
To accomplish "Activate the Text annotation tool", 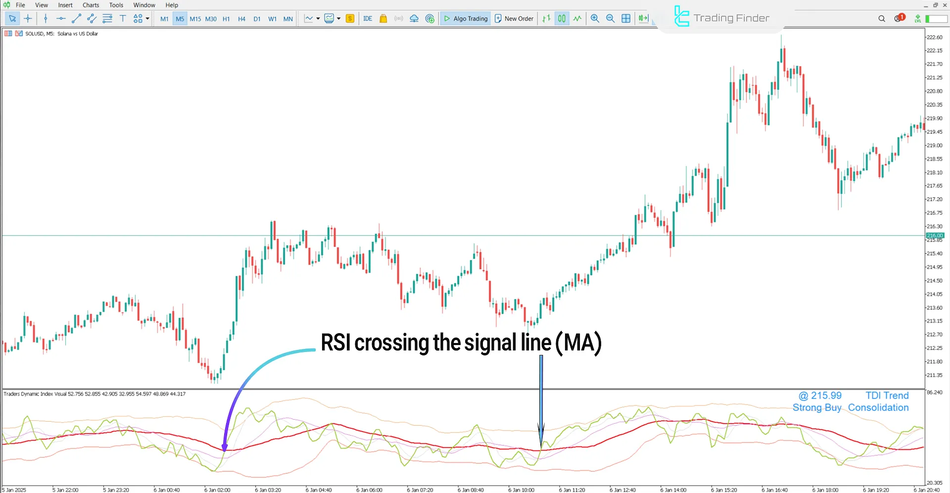I will click(x=123, y=18).
